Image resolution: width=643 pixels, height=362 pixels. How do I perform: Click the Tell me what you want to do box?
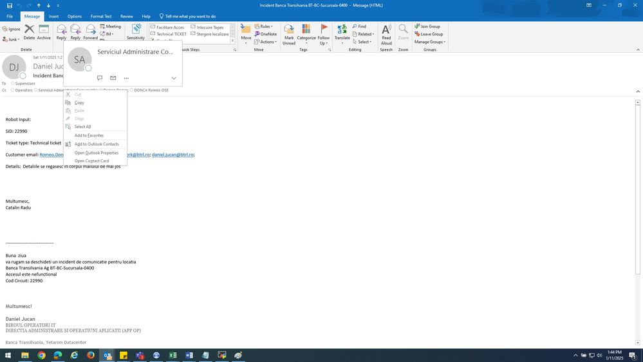pyautogui.click(x=187, y=16)
